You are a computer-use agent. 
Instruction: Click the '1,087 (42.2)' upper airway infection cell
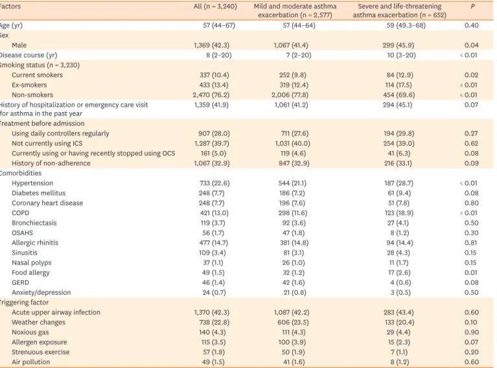[292, 312]
